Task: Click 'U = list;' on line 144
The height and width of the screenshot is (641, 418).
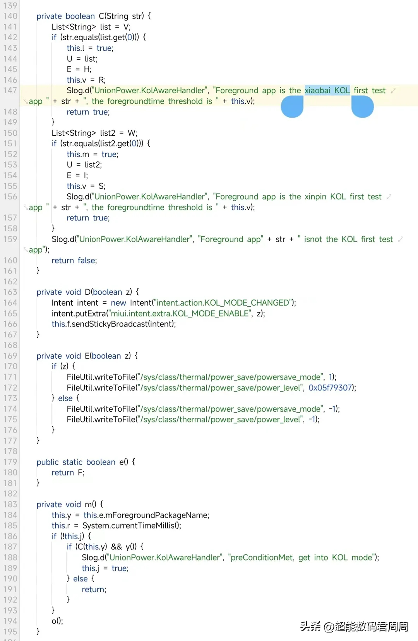Action: (x=82, y=59)
